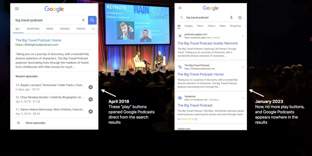The width and height of the screenshot is (312, 156).
Task: Switch to Images tab in 2023 search
Action: click(x=189, y=26)
